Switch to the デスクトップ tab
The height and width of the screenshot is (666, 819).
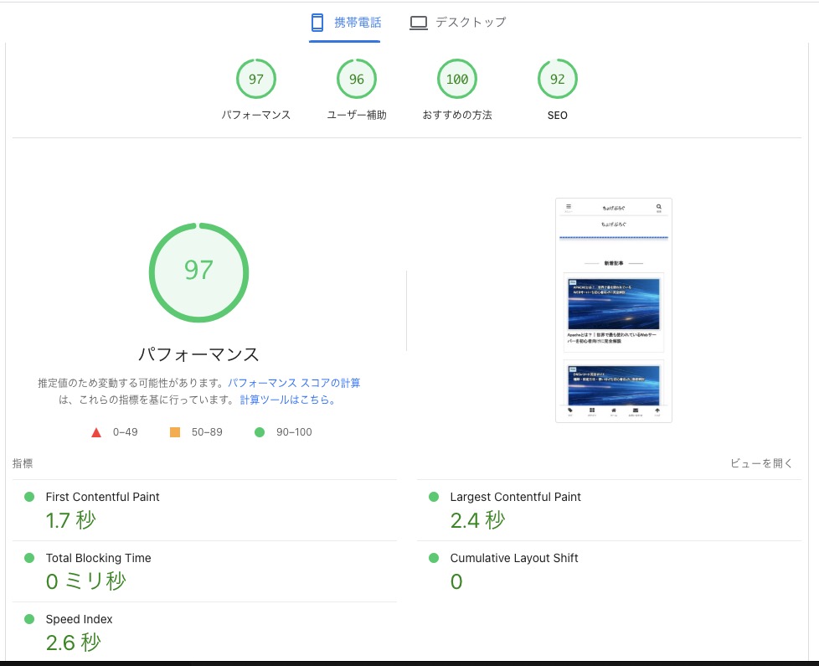click(x=458, y=23)
